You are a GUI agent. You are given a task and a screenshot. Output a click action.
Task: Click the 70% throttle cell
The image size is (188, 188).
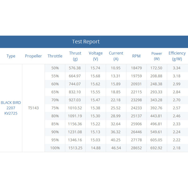[55, 100]
